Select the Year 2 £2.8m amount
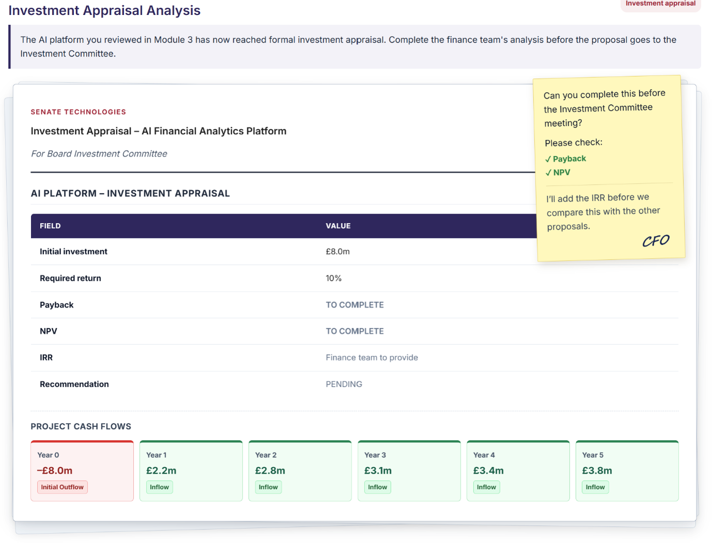 [270, 471]
